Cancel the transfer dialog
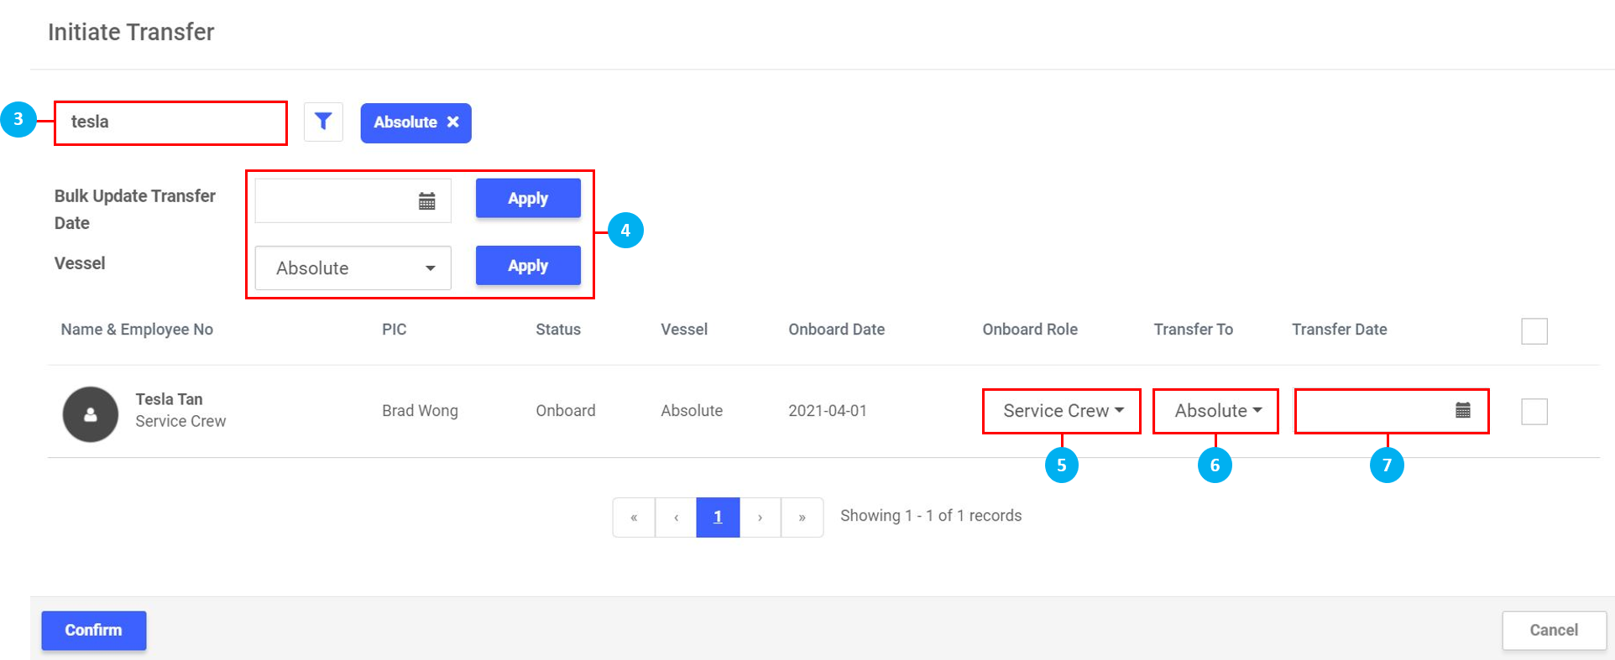Viewport: 1615px width, 660px height. click(1553, 631)
